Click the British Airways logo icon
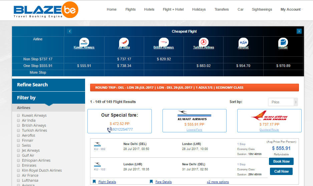313x186 pixels. [164, 42]
